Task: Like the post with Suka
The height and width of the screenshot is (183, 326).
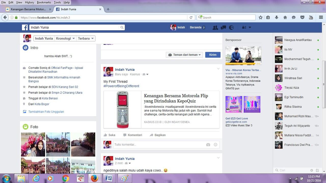Action: click(109, 135)
